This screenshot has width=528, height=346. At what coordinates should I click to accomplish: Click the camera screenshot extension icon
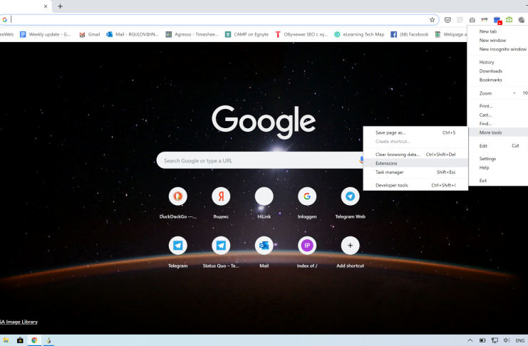pyautogui.click(x=472, y=20)
